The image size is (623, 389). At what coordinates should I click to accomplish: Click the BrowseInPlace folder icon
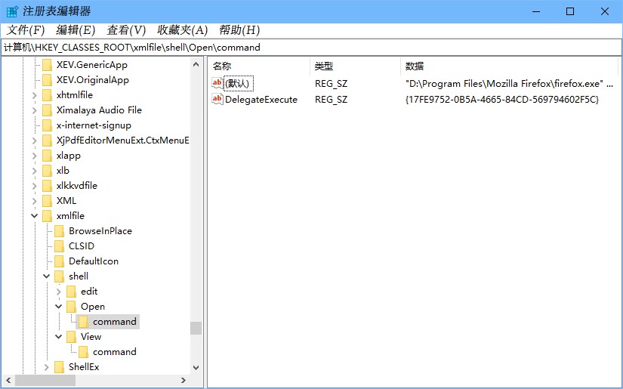coord(59,231)
